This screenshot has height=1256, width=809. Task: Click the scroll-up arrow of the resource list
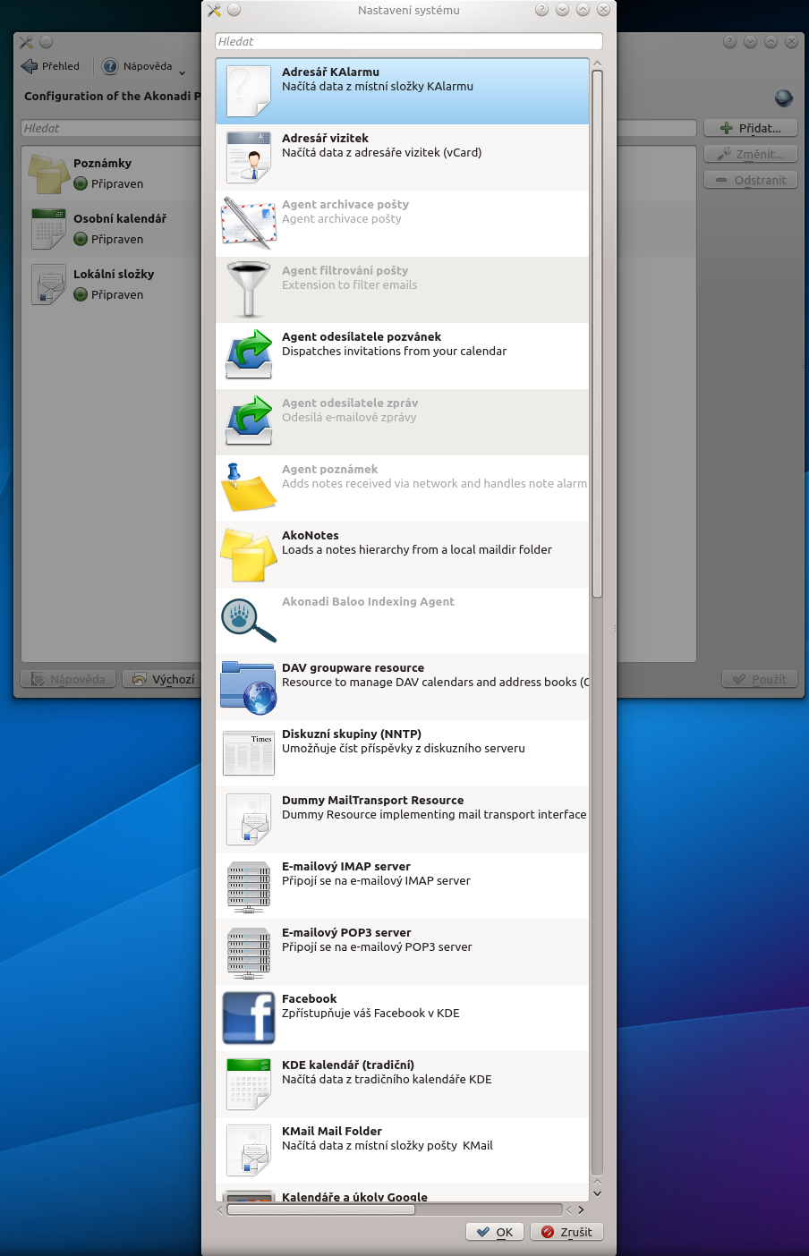[x=597, y=64]
